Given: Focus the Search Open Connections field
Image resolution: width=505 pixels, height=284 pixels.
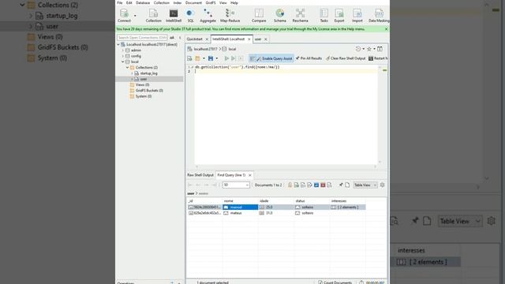Looking at the screenshot, I should coord(142,38).
